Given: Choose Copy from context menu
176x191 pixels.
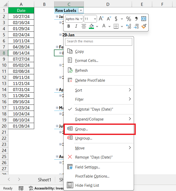Looking at the screenshot, I should click(99, 51).
